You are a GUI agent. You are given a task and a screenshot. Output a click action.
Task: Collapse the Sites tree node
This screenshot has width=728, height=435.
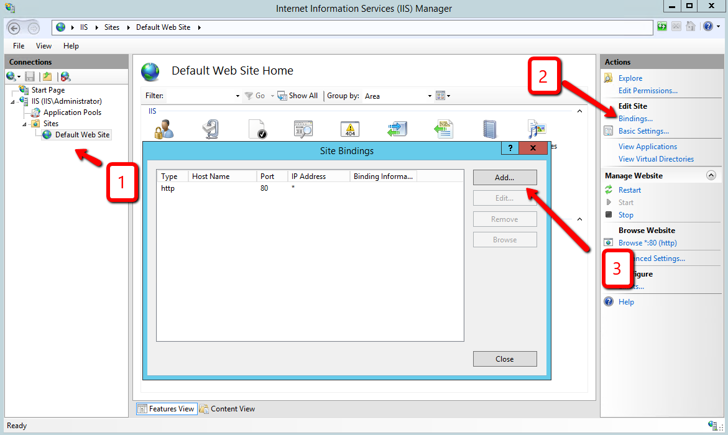pos(25,124)
